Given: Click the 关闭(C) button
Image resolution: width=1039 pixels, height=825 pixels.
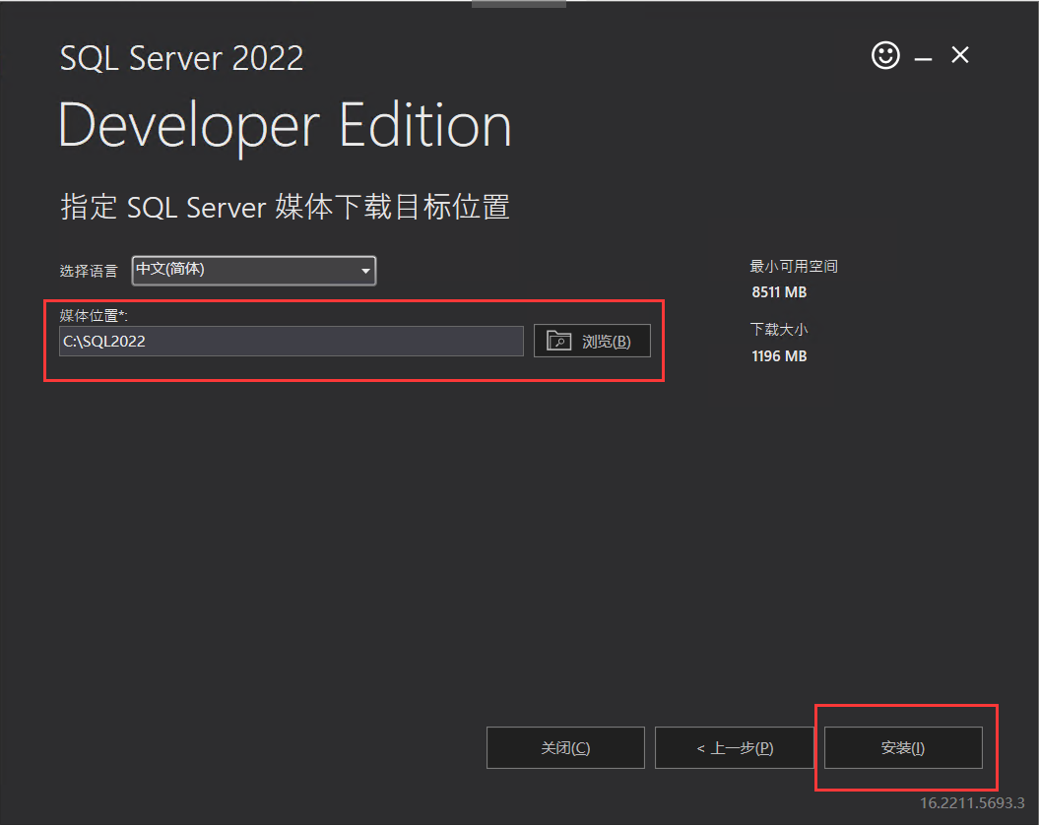Looking at the screenshot, I should 565,747.
